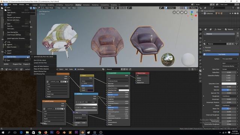Adjust the Sheen Tint slider in properties

(x=229, y=109)
